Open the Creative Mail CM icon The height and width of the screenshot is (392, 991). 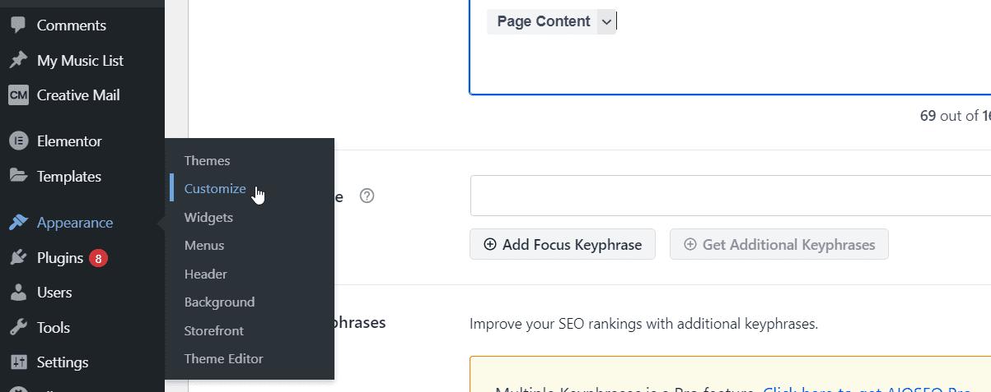coord(18,95)
